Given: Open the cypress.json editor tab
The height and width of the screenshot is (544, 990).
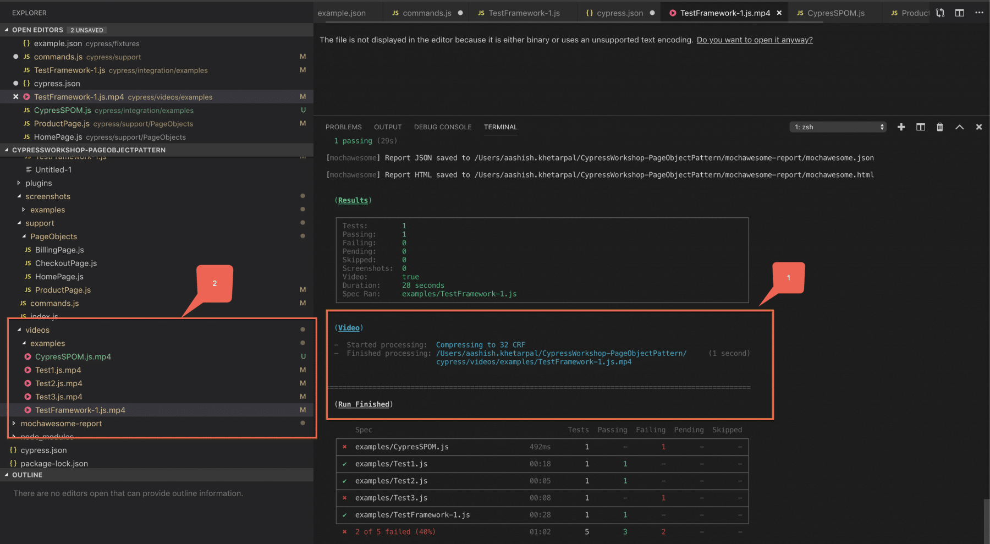Looking at the screenshot, I should [x=620, y=13].
